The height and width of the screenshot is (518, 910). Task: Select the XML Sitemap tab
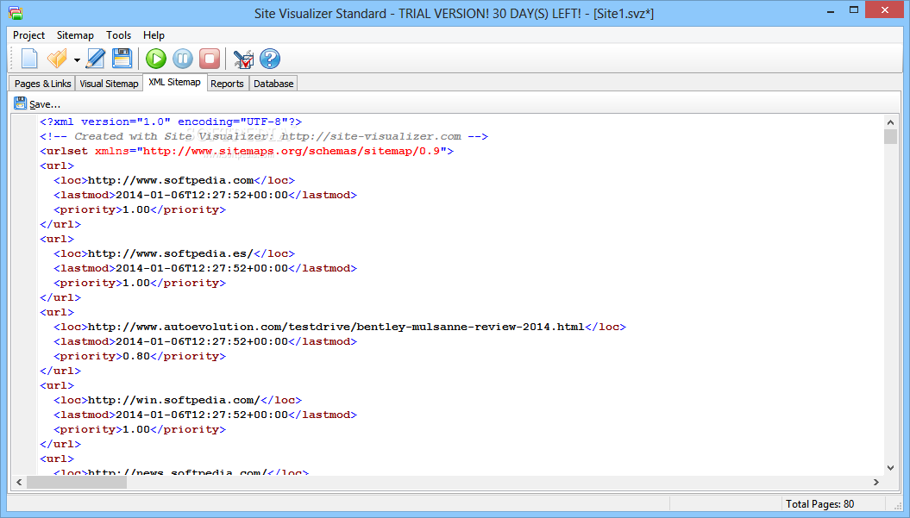(x=175, y=83)
